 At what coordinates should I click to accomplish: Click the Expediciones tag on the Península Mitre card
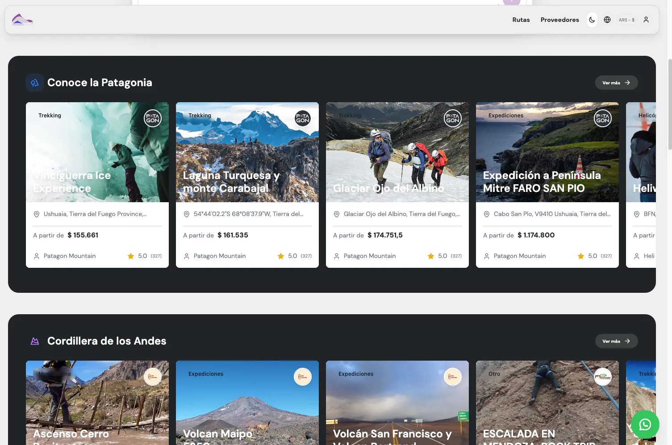(x=506, y=116)
